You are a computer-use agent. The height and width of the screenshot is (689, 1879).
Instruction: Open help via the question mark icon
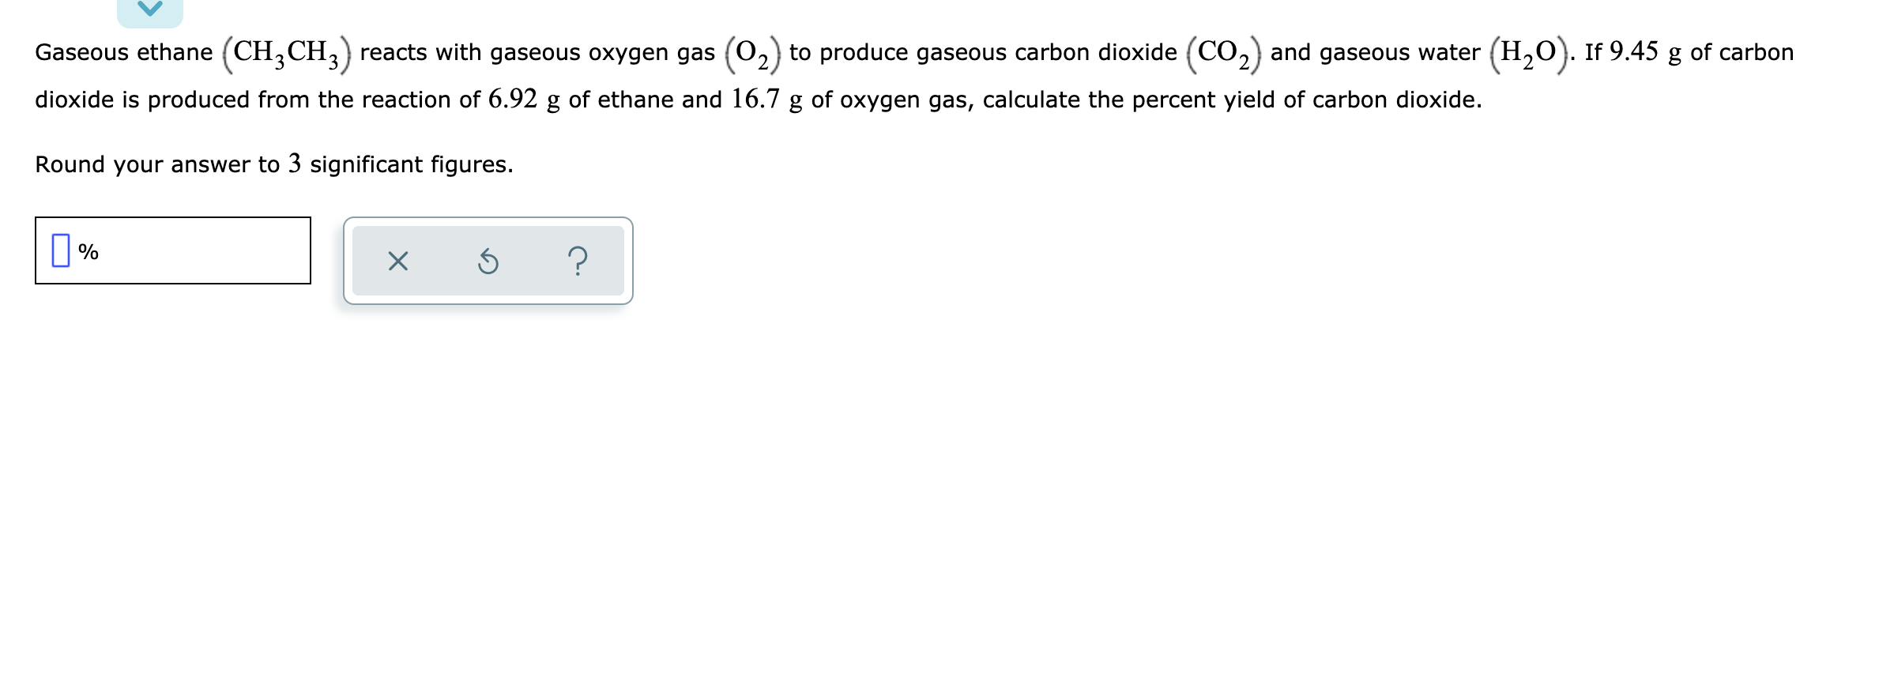[578, 262]
